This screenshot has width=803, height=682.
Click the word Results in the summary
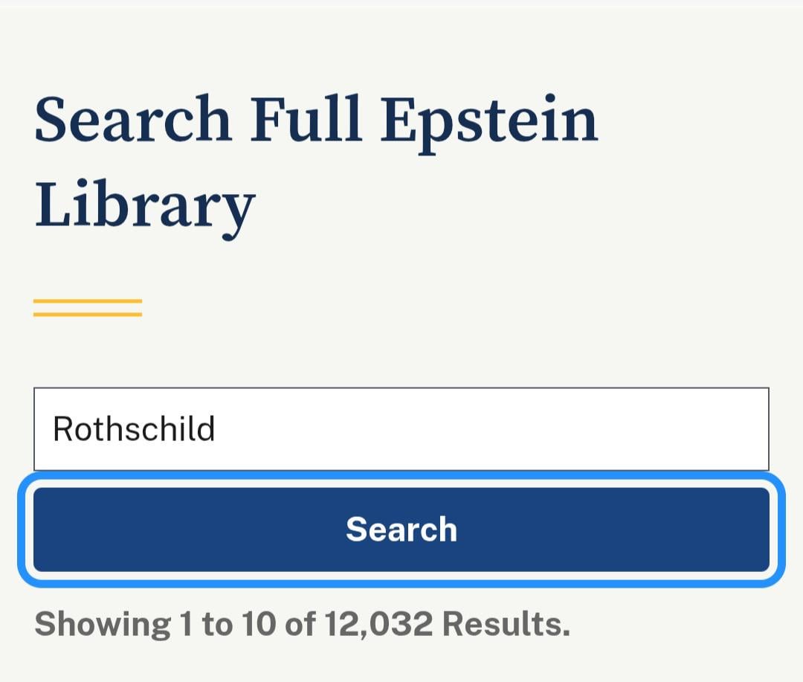(x=506, y=624)
